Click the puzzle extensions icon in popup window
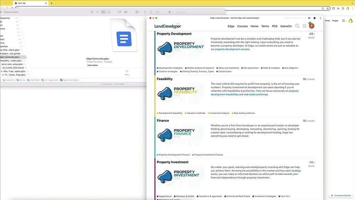This screenshot has height=200, width=355. point(314,18)
